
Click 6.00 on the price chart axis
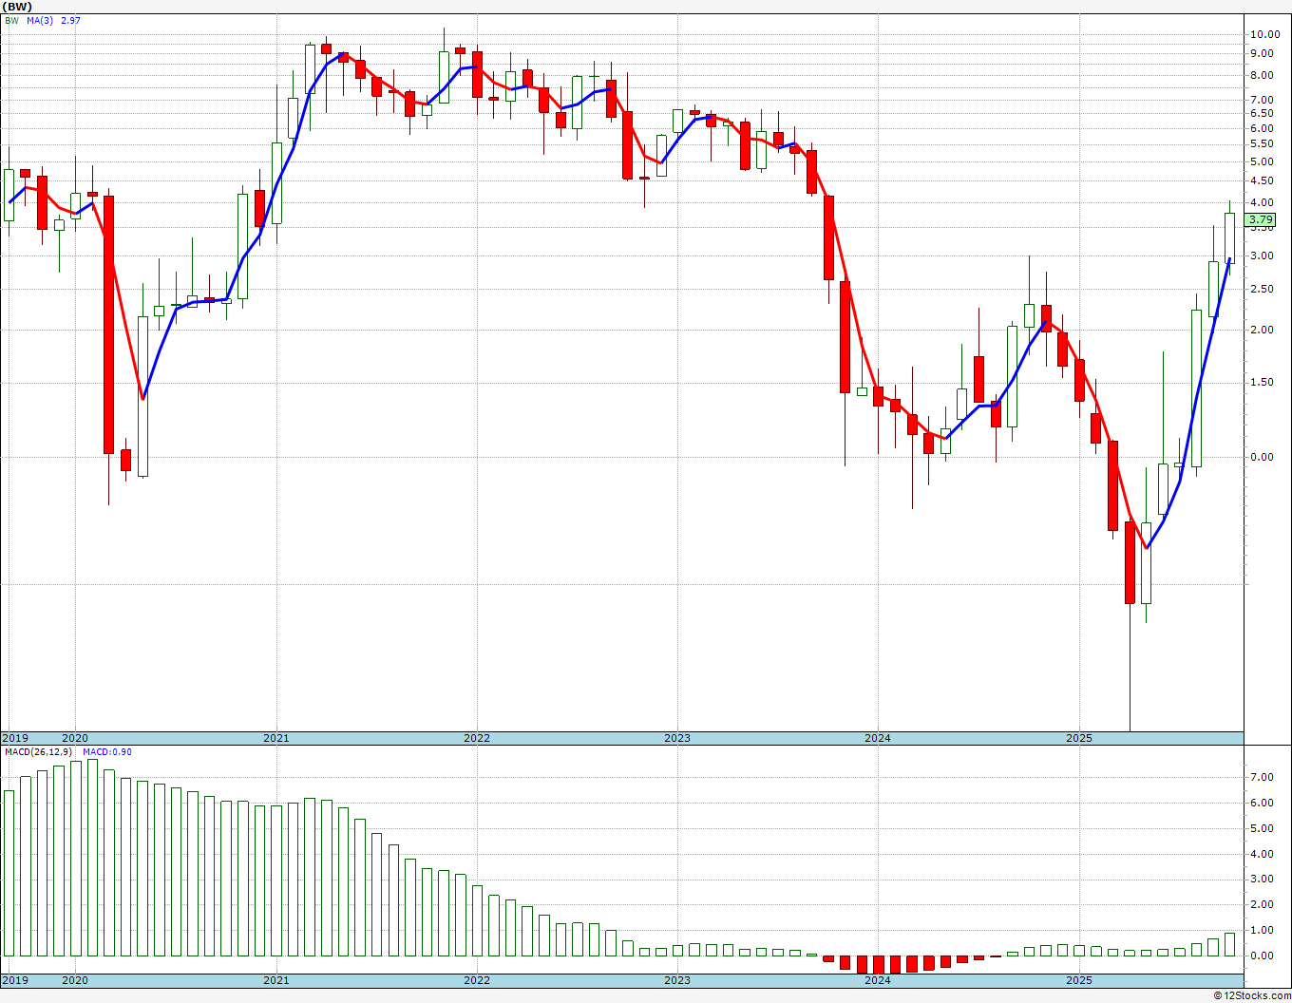coord(1262,128)
